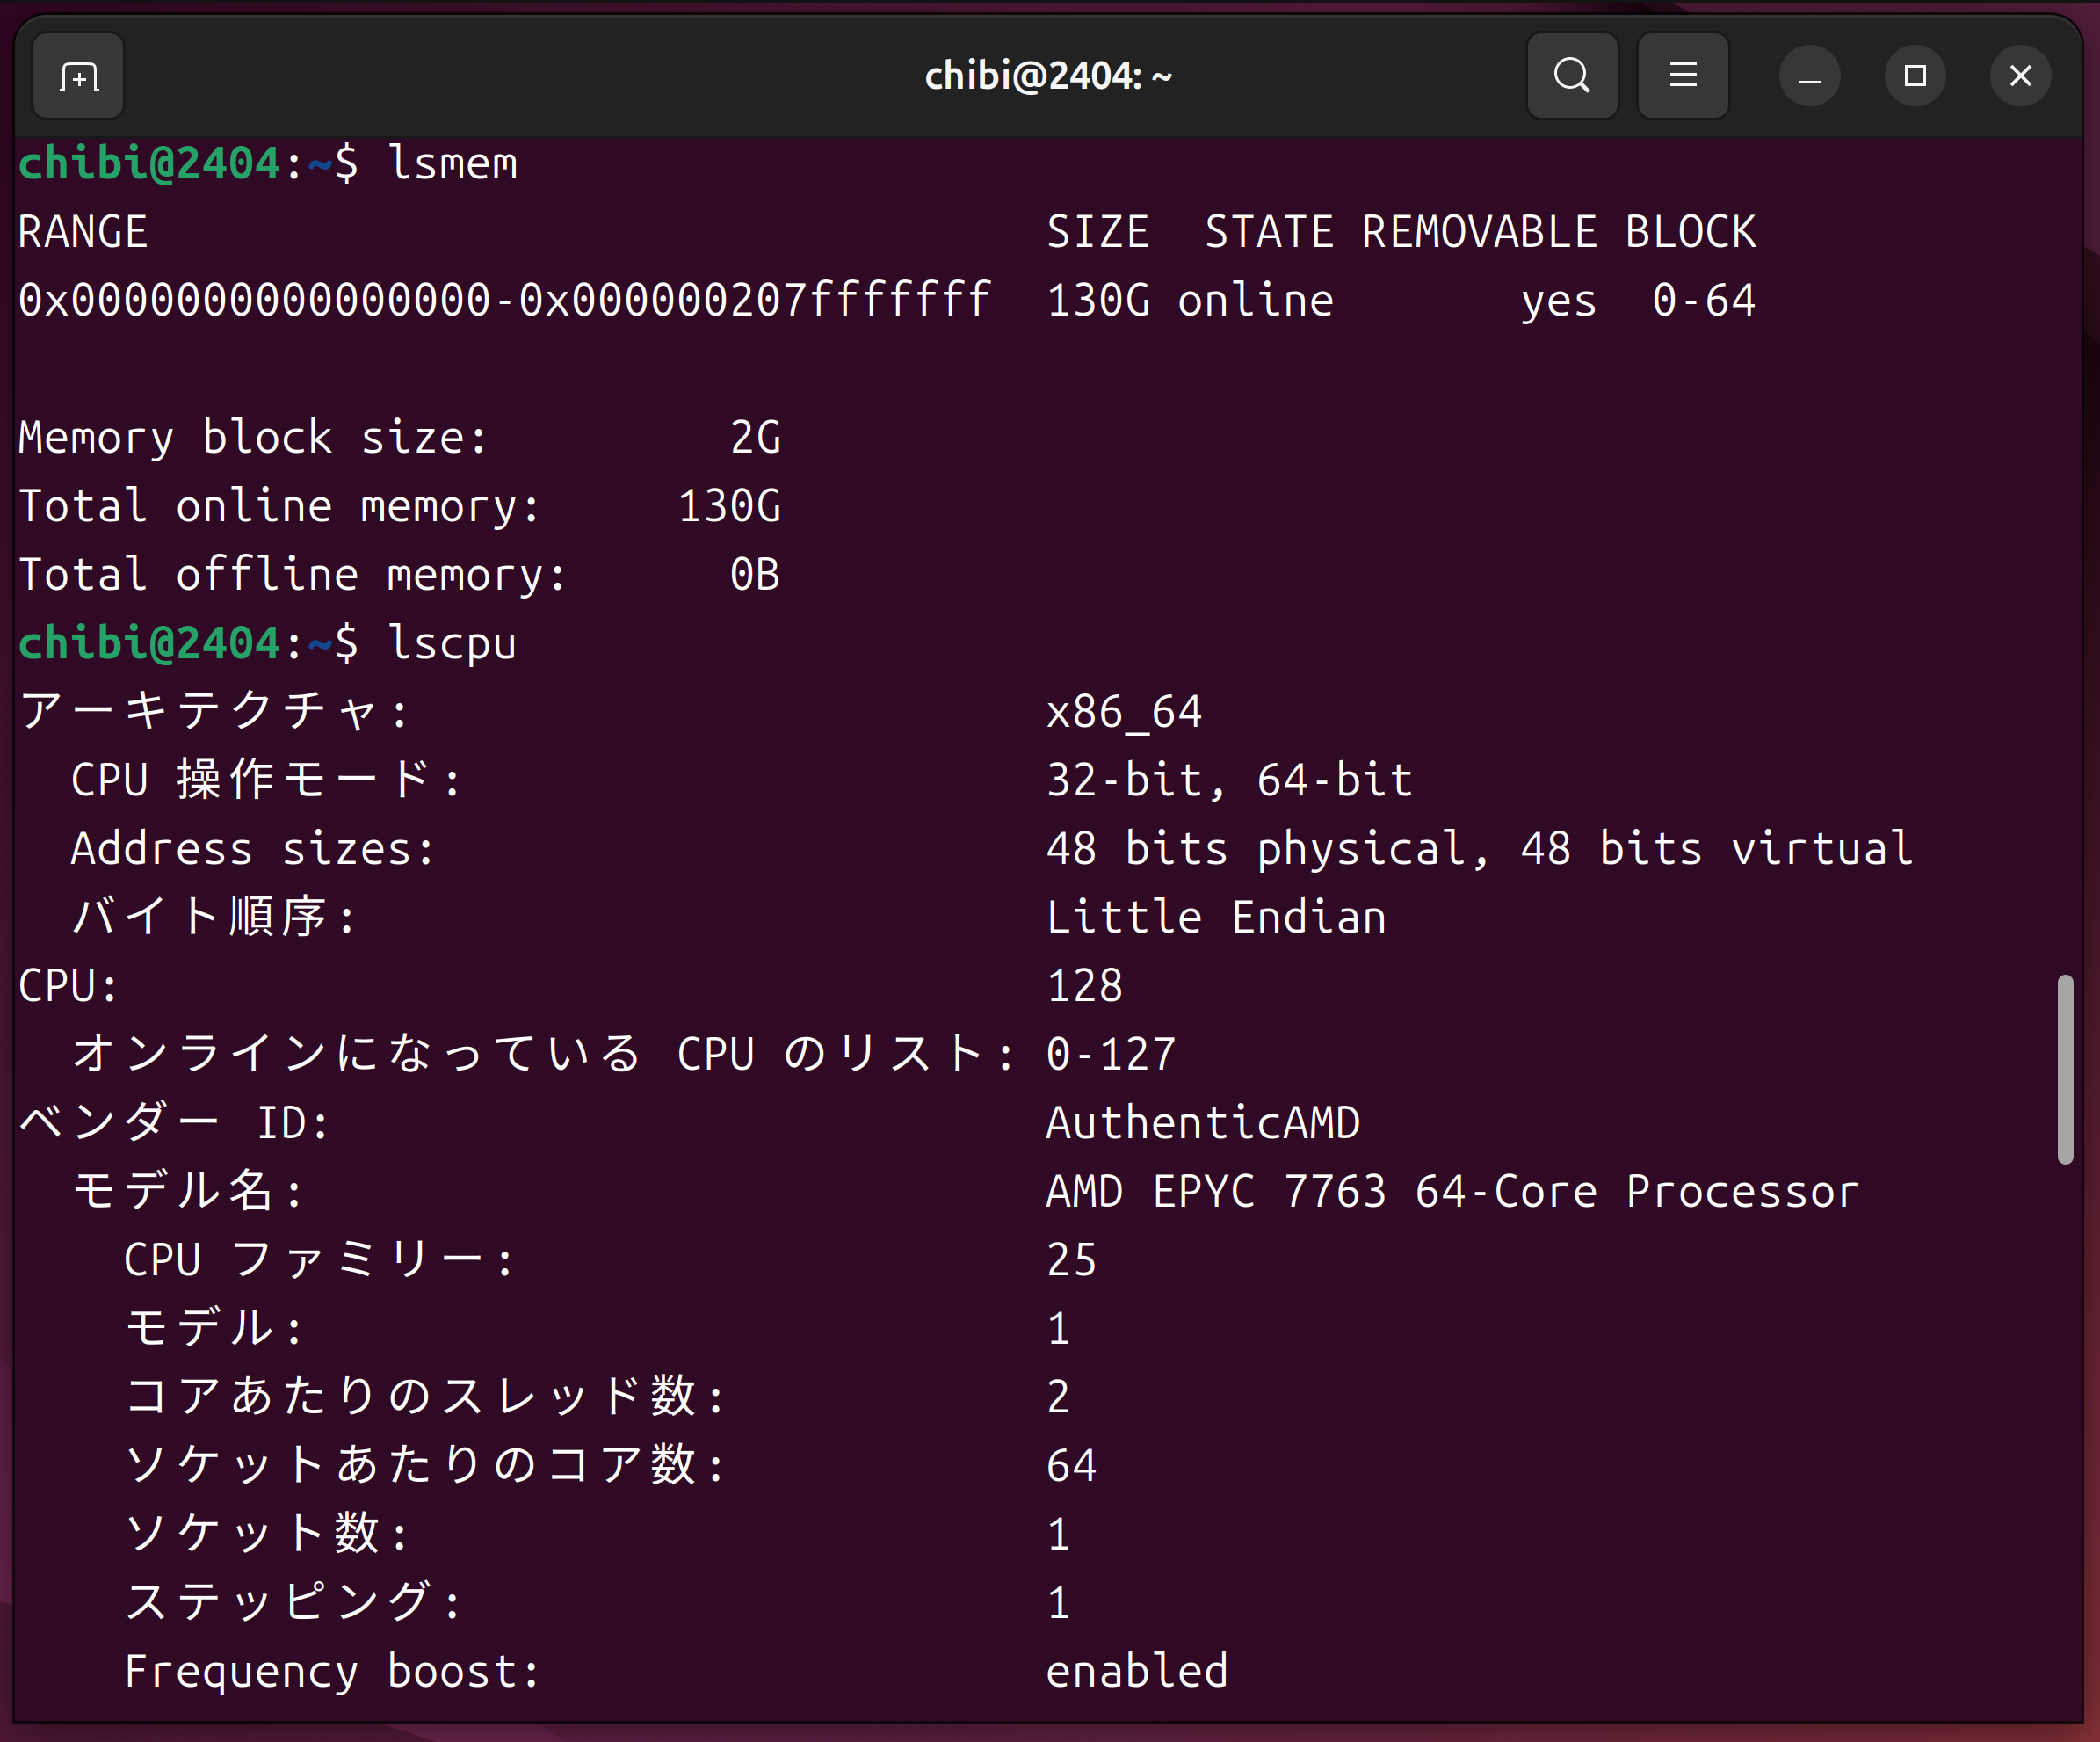This screenshot has height=1742, width=2100.
Task: Maximize the terminal window
Action: pyautogui.click(x=1914, y=76)
